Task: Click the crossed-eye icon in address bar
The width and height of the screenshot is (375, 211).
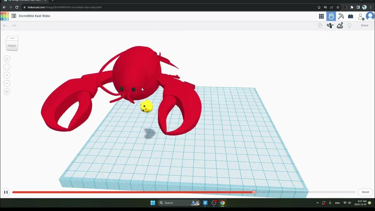Action: tap(325, 7)
